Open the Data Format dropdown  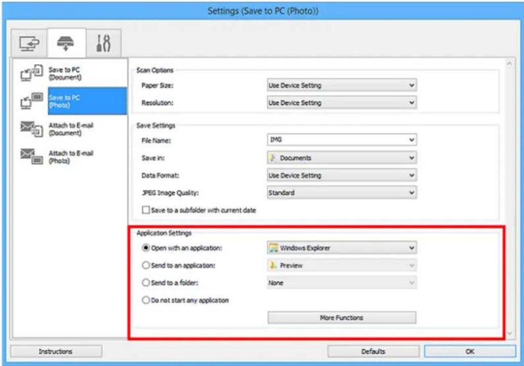click(x=341, y=175)
